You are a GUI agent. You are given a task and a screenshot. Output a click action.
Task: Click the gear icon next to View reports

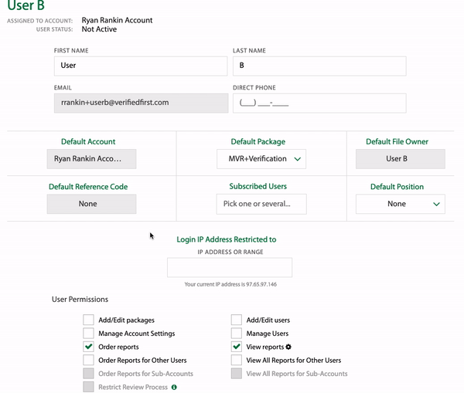pos(288,347)
